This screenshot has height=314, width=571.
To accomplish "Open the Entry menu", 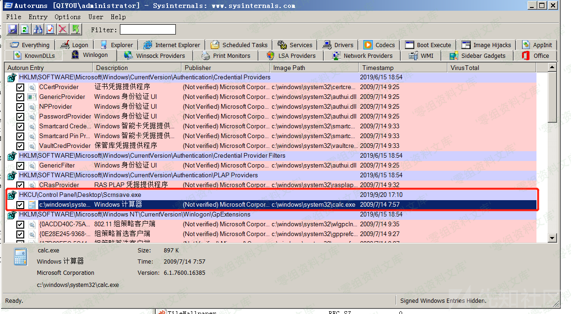I will (x=38, y=17).
